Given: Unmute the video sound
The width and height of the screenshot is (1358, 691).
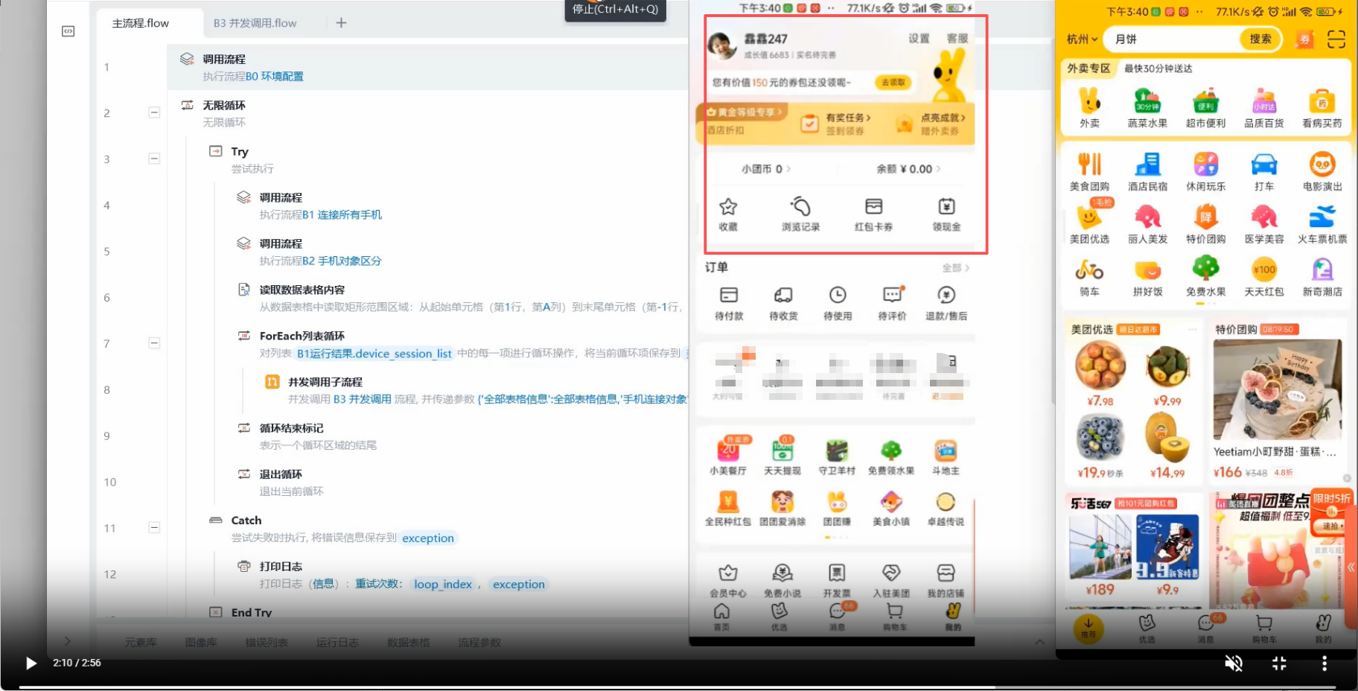Looking at the screenshot, I should pos(1234,663).
